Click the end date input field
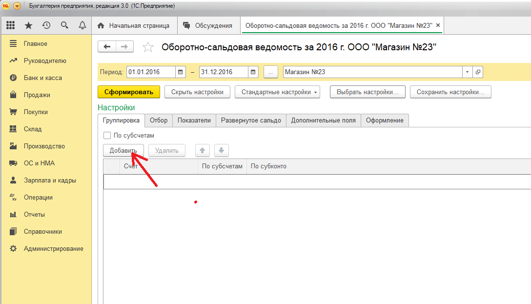Screen dimensions: 531x304 [x=223, y=72]
